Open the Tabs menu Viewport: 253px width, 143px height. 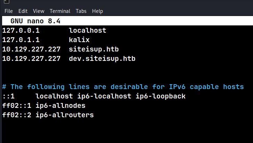click(81, 11)
